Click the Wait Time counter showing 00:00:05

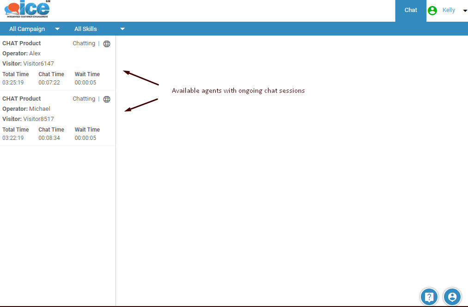coord(87,82)
